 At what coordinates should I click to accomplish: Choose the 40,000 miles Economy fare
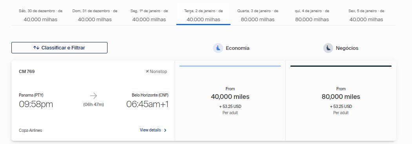[x=230, y=100]
